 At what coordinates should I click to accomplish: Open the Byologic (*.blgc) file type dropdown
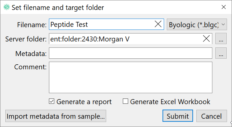[197, 25]
